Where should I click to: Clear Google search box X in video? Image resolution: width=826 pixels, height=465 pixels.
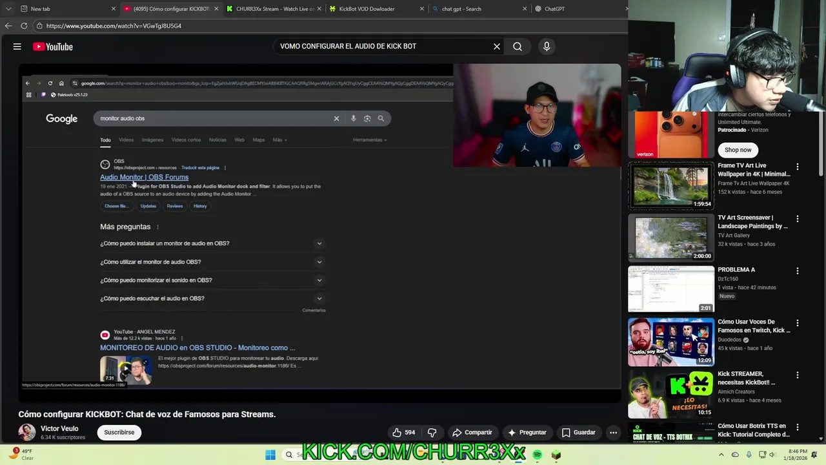click(x=336, y=118)
